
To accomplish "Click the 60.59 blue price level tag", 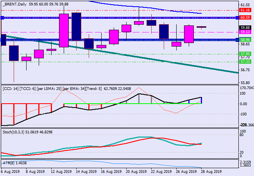I will (245, 18).
